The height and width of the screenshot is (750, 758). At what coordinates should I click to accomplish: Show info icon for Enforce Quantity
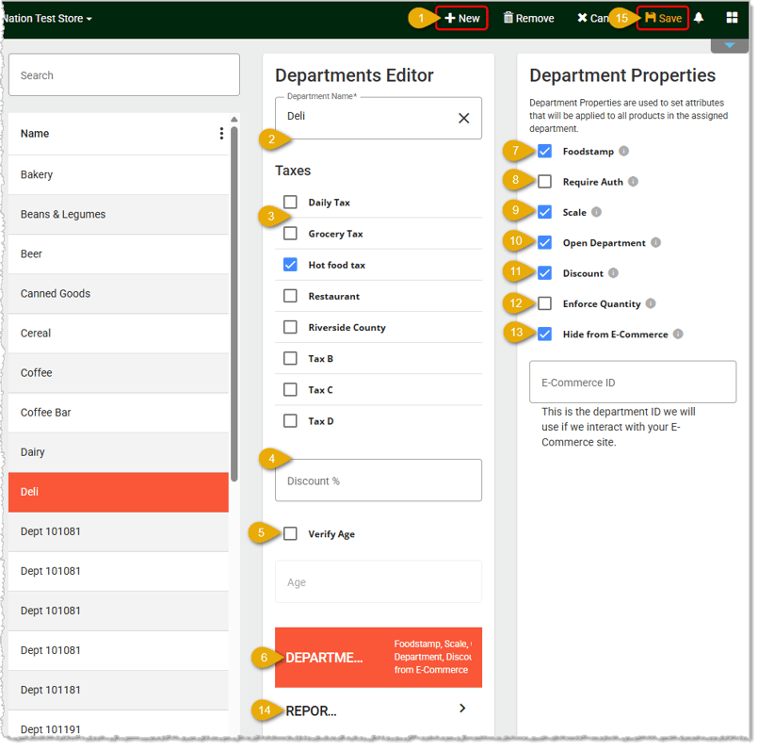pyautogui.click(x=651, y=303)
